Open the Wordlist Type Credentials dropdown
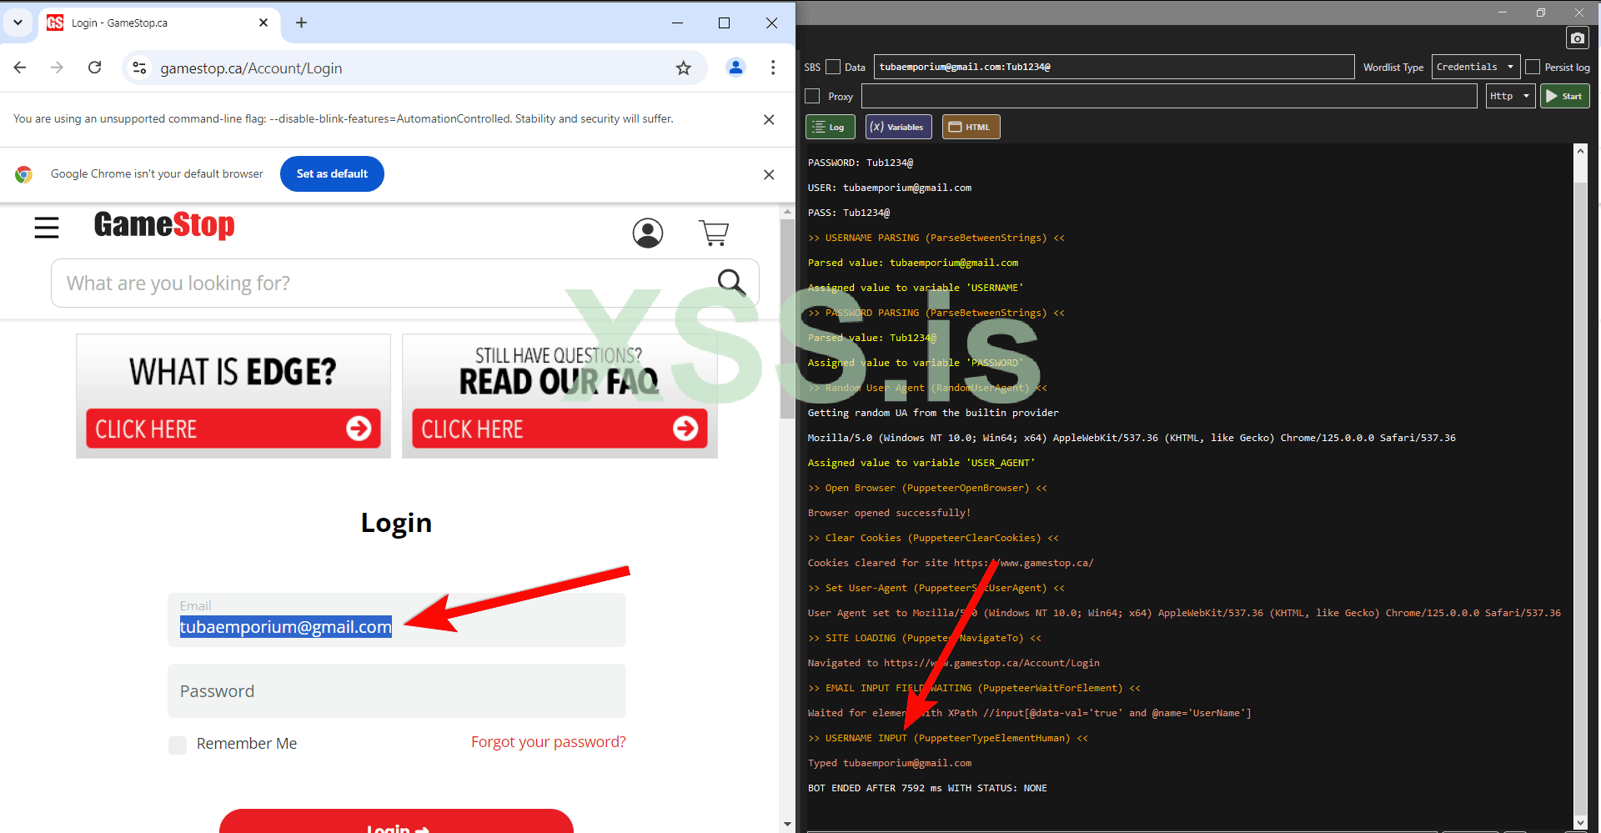 [x=1475, y=67]
